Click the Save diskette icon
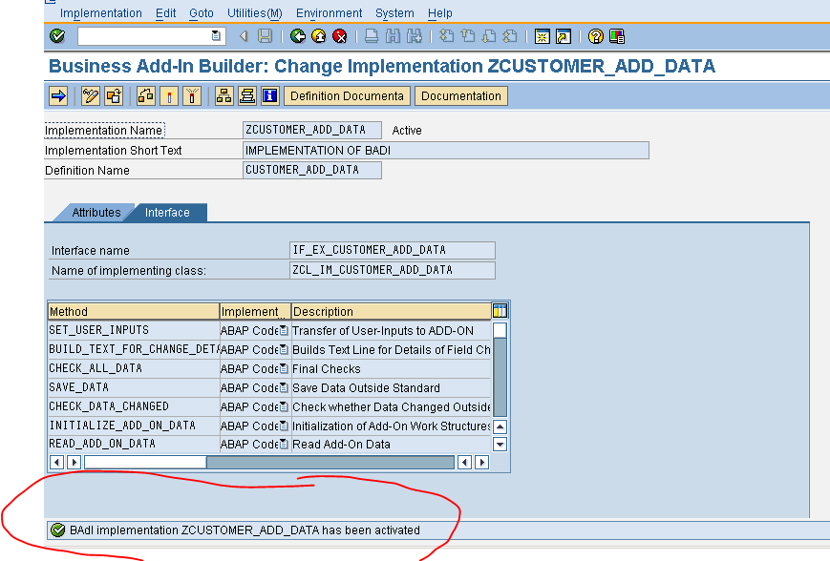830x561 pixels. click(x=263, y=36)
